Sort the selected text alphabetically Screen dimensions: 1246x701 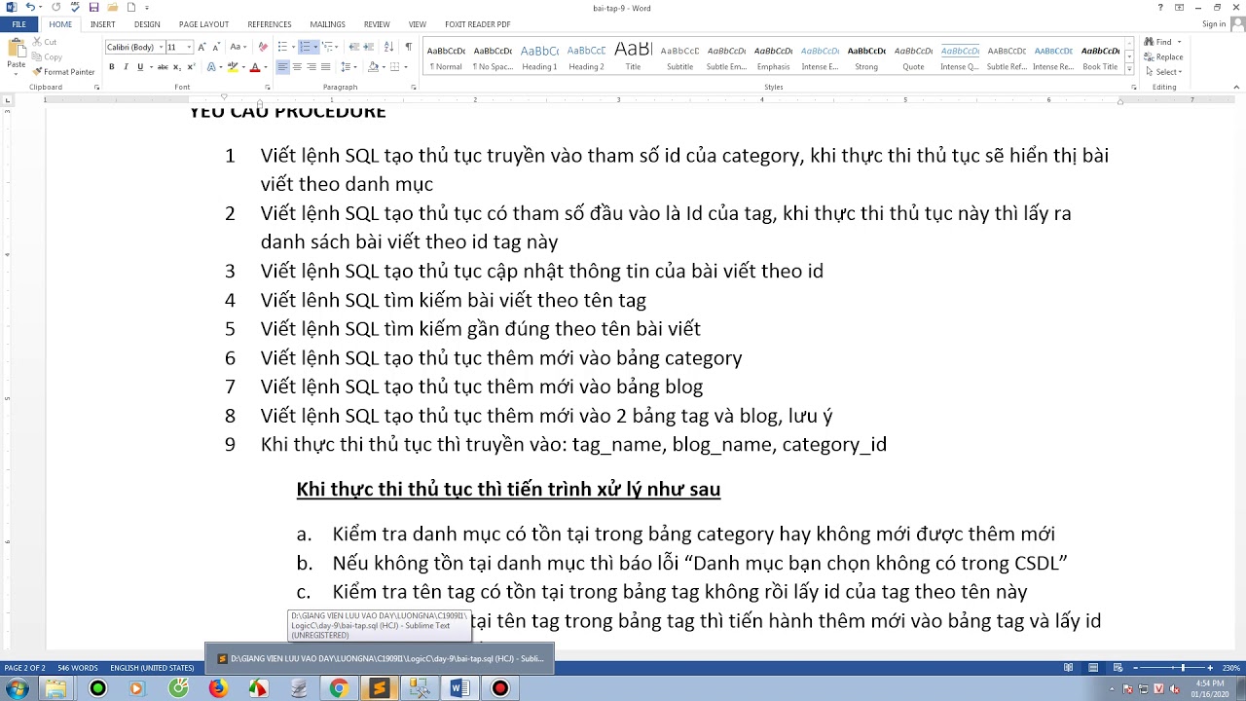click(388, 47)
